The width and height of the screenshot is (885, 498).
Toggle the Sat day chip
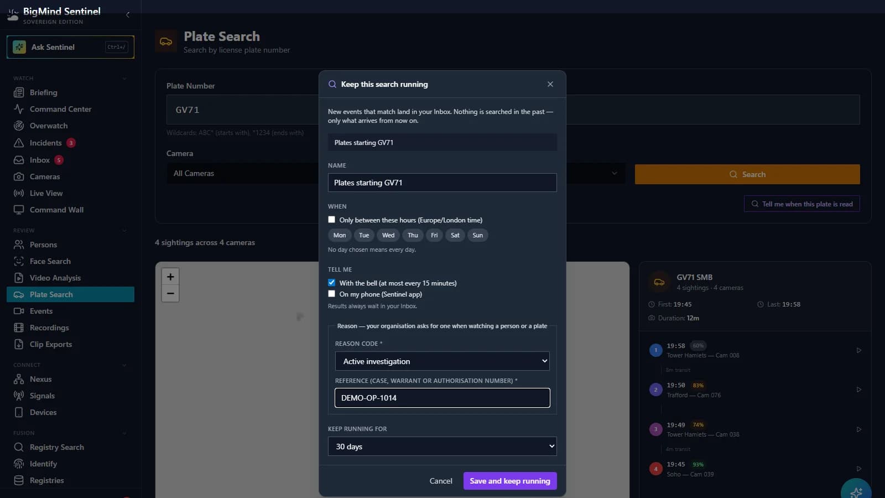tap(455, 235)
